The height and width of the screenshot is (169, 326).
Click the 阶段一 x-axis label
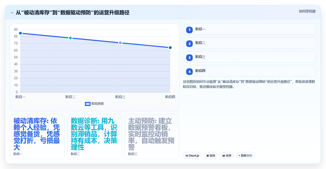coord(20,97)
